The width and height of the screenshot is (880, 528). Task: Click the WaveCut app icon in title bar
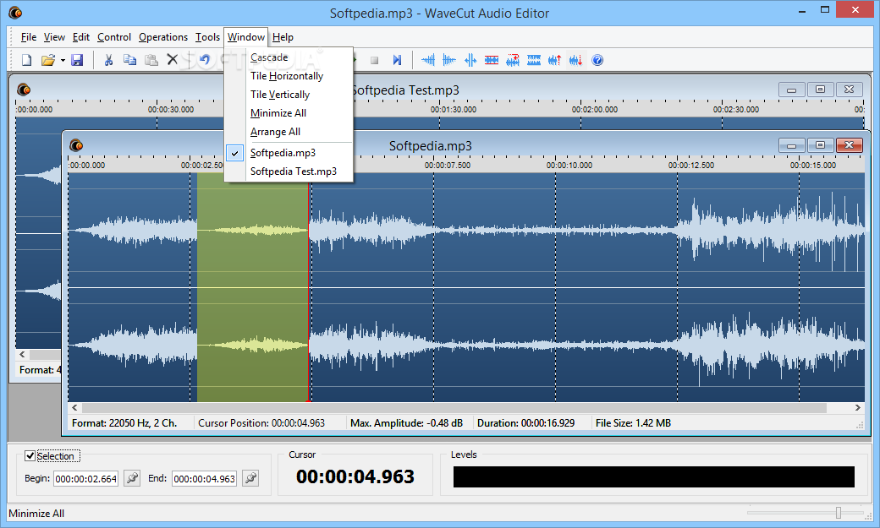(x=15, y=13)
